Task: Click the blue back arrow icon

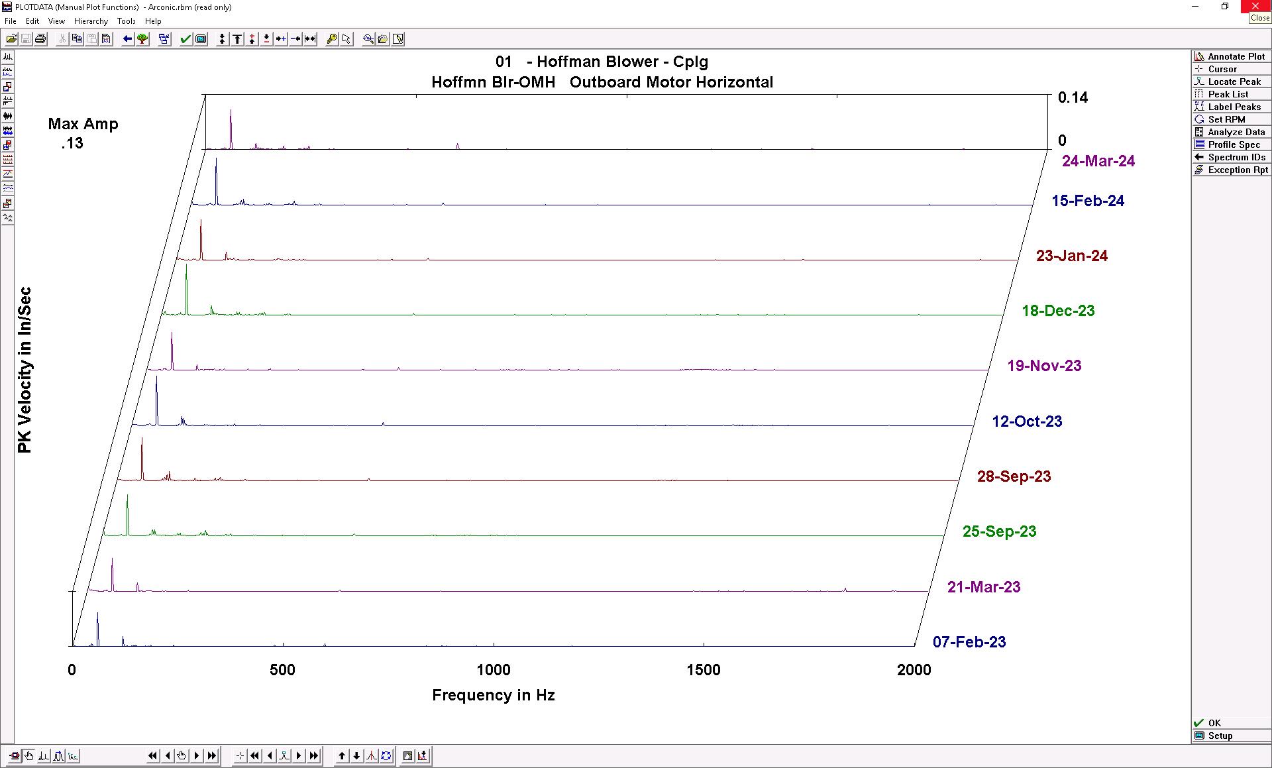Action: pos(128,39)
